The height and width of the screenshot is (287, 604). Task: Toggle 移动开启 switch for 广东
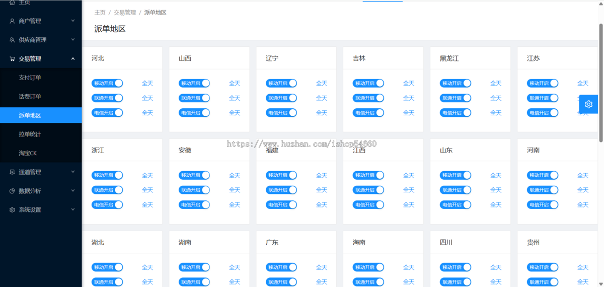(x=281, y=267)
